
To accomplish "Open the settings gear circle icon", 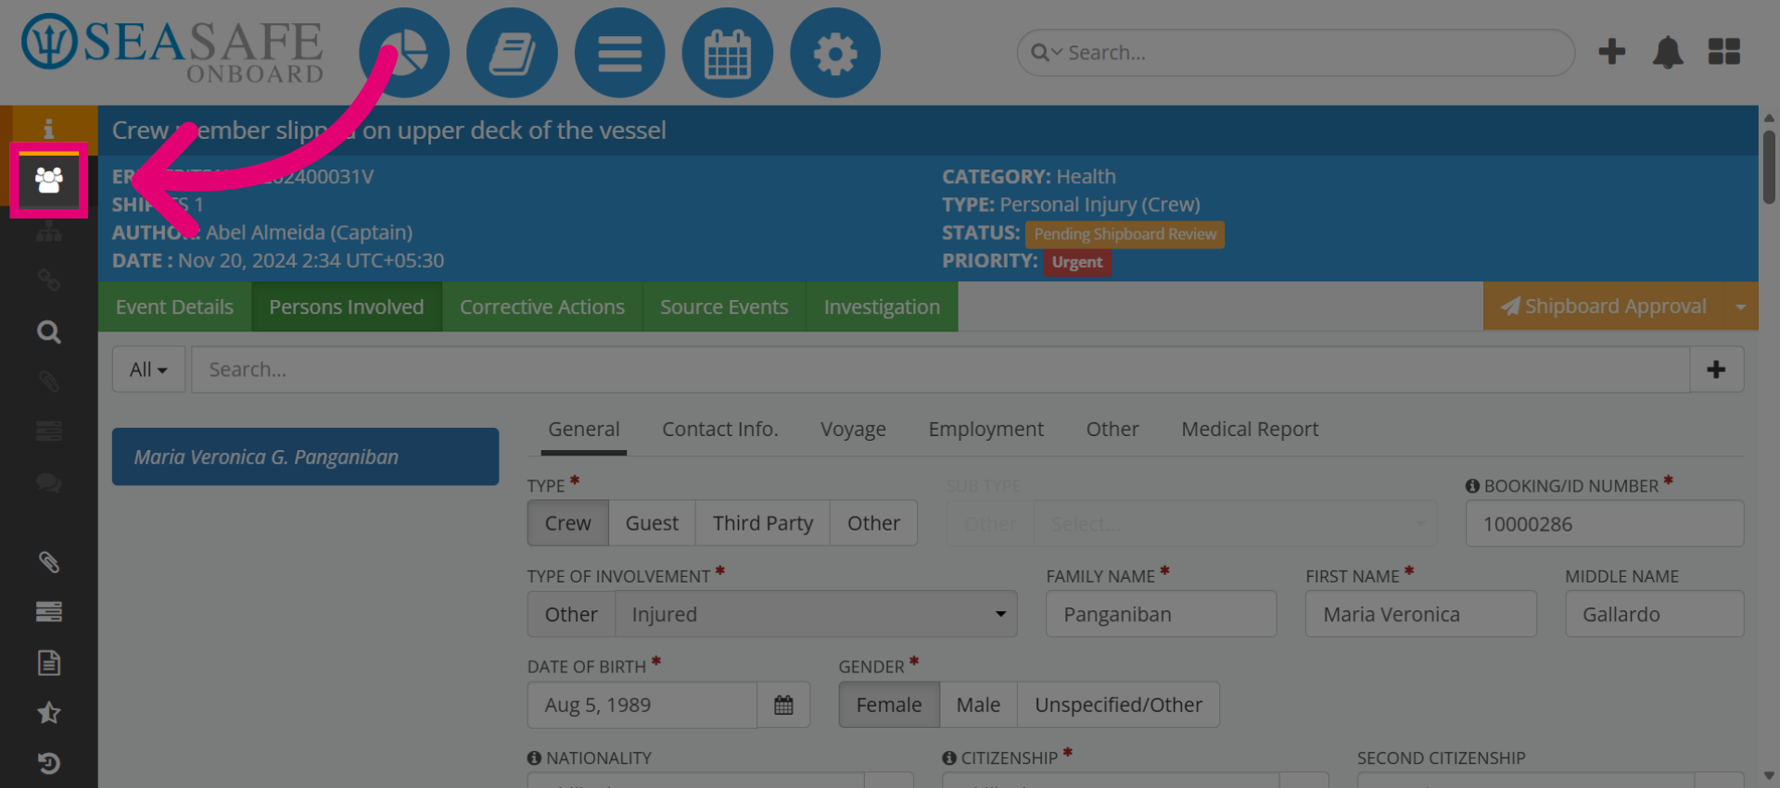I will click(x=834, y=53).
